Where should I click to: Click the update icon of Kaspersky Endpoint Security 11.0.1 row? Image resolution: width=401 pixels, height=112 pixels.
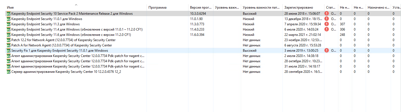[x=9, y=19]
